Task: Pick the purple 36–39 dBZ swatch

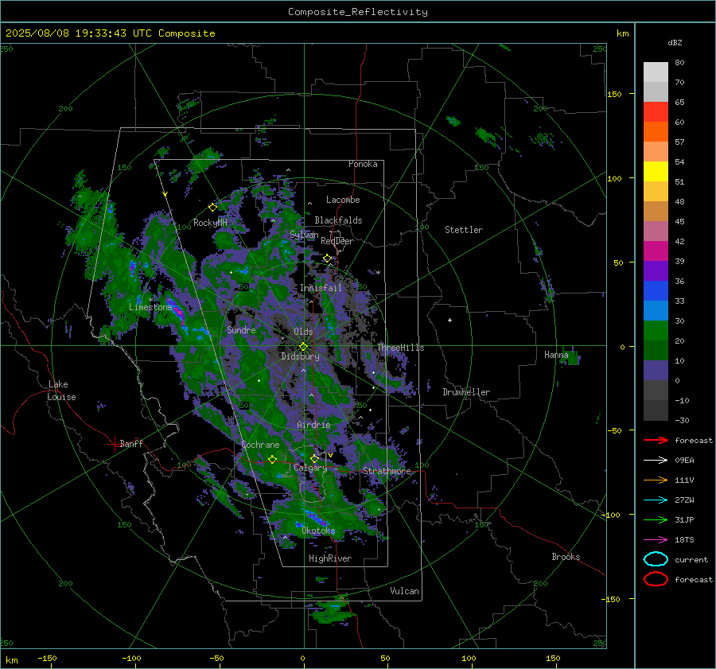Action: 656,270
